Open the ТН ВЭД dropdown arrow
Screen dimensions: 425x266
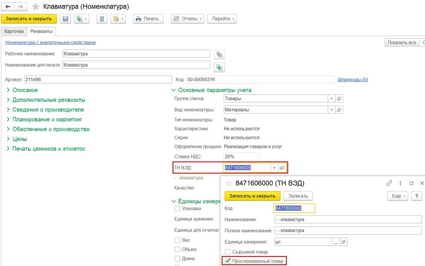coord(274,168)
